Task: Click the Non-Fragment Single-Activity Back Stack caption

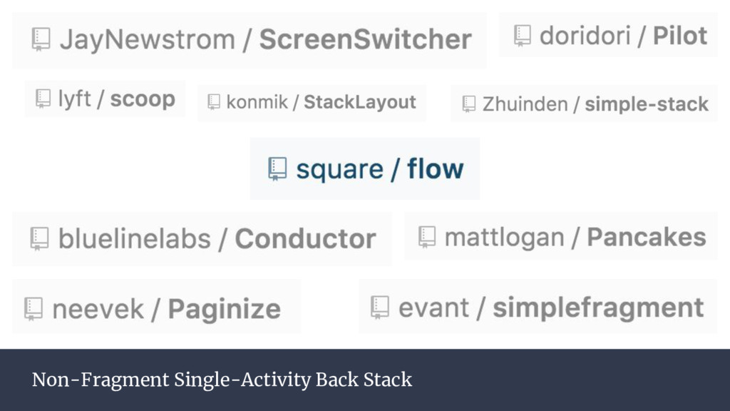Action: (222, 380)
